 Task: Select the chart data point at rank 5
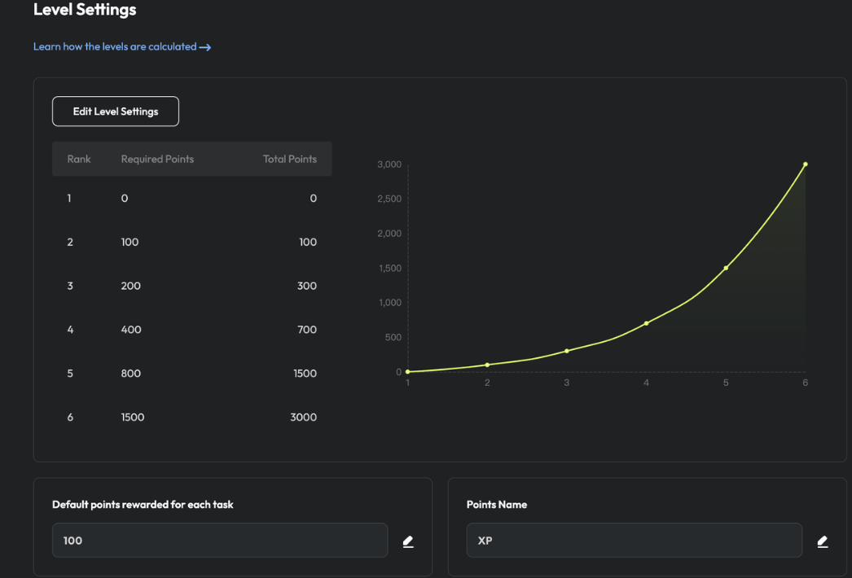pos(726,268)
